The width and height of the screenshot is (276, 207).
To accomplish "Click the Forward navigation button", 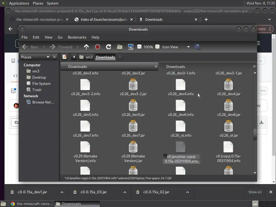I will [x=61, y=47].
